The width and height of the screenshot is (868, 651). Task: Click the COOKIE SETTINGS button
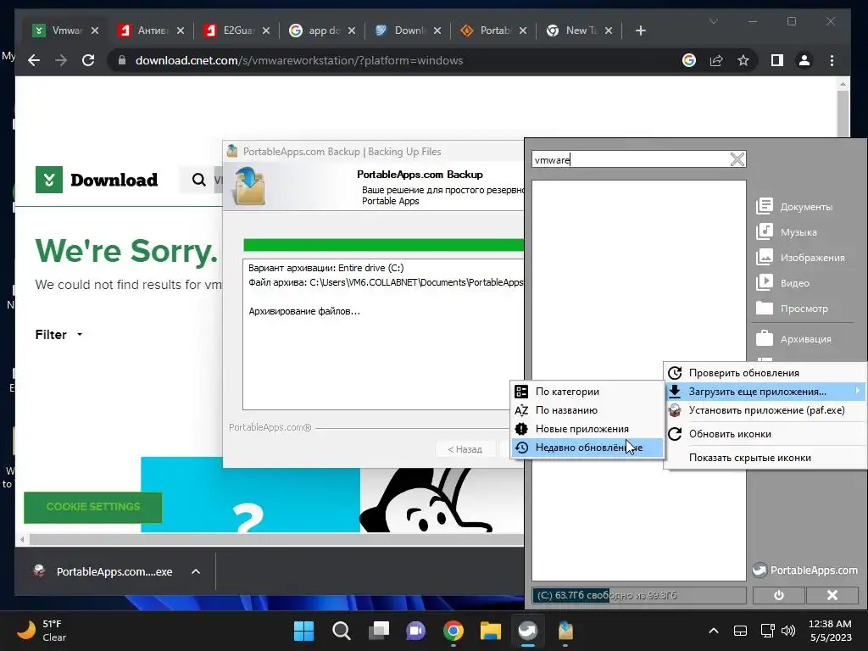[x=93, y=507]
